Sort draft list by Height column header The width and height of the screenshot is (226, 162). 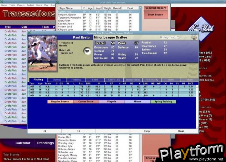pyautogui.click(x=98, y=8)
